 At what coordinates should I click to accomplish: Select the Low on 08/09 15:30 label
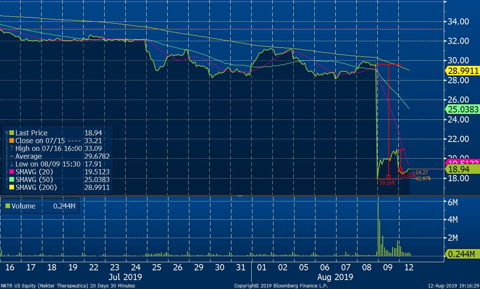(47, 164)
